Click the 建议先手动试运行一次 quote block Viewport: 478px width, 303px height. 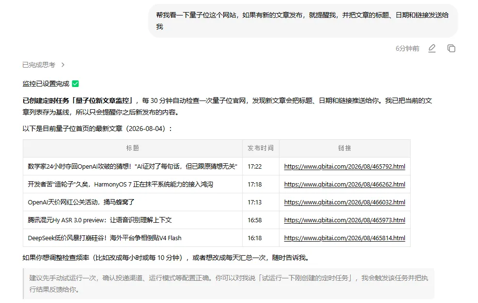tap(229, 284)
